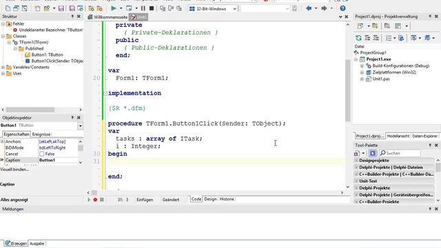Click the green Refresh icon in Projektverwaltung

[358, 38]
